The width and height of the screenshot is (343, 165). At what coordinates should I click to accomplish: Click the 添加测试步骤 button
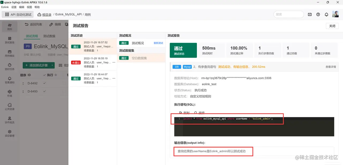click(36, 65)
